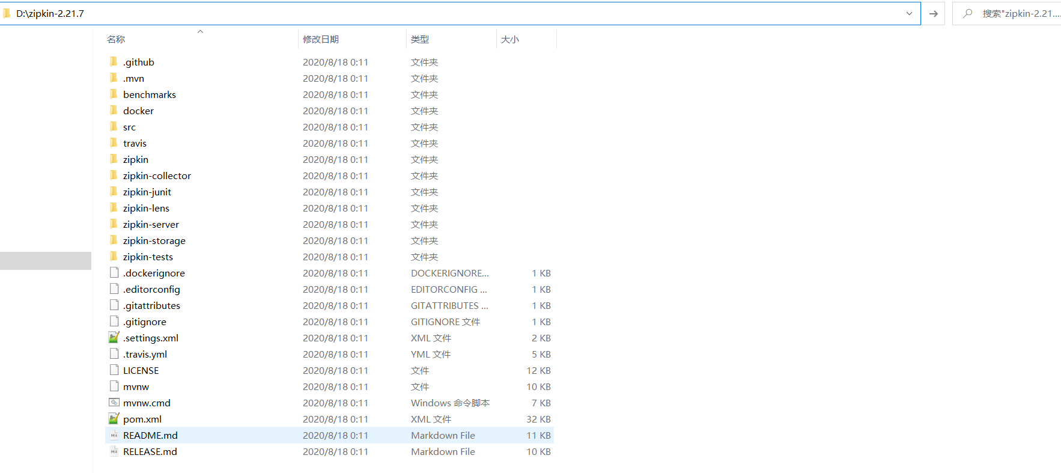Image resolution: width=1061 pixels, height=473 pixels.
Task: Select the file name pom.xml
Action: tap(142, 419)
